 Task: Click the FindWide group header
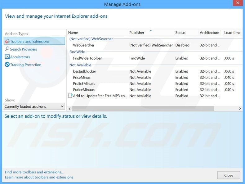point(77,52)
